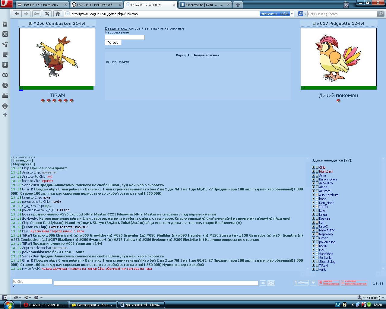Open '[ Лавандия ]' location link
This screenshot has height=309, width=386.
[x=22, y=160]
